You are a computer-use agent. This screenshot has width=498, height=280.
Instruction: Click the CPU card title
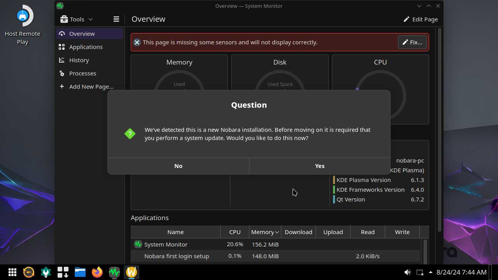(x=381, y=62)
